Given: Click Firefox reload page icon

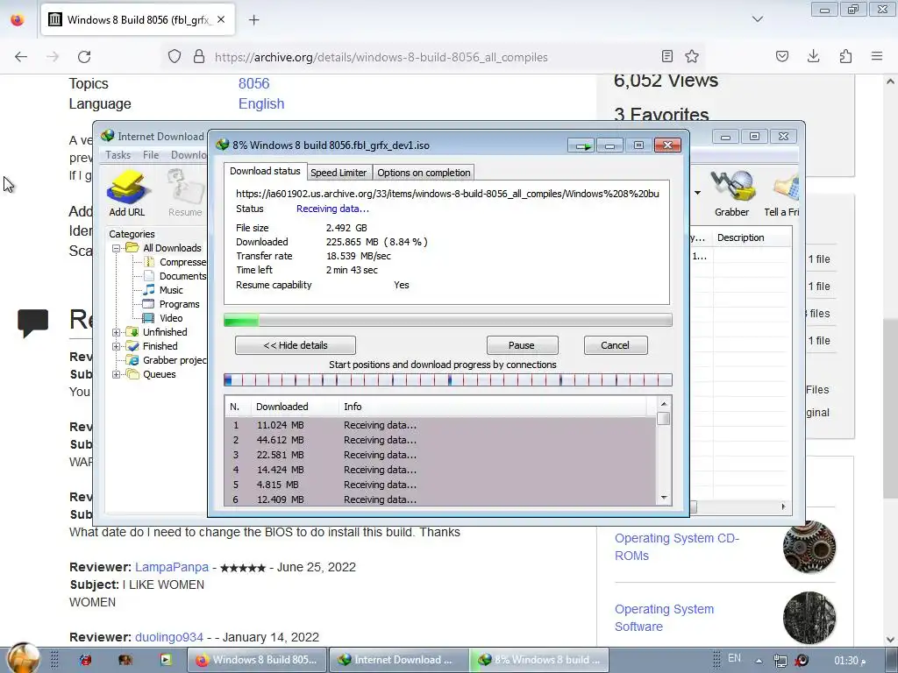Looking at the screenshot, I should (x=84, y=57).
